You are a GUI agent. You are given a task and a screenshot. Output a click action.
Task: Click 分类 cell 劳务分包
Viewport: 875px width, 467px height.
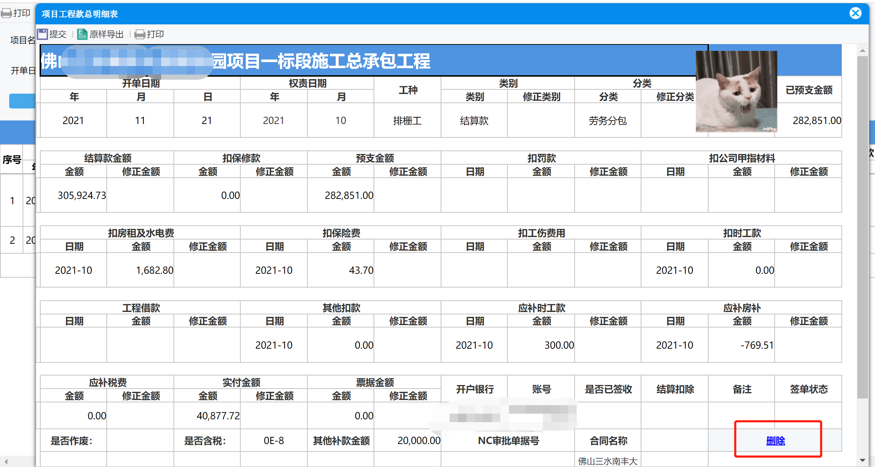click(608, 120)
